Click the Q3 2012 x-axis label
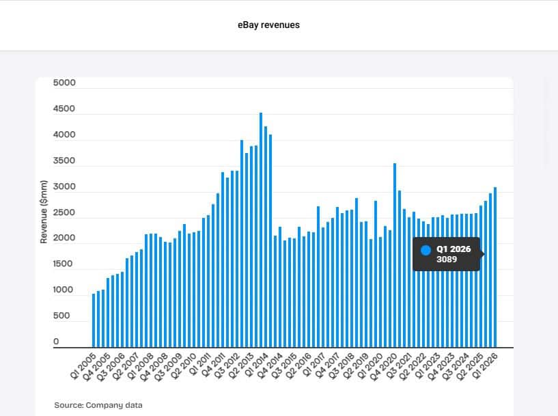The height and width of the screenshot is (416, 558). coord(226,367)
